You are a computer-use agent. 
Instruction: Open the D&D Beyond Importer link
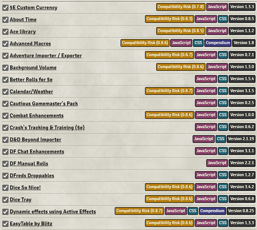pos(35,140)
